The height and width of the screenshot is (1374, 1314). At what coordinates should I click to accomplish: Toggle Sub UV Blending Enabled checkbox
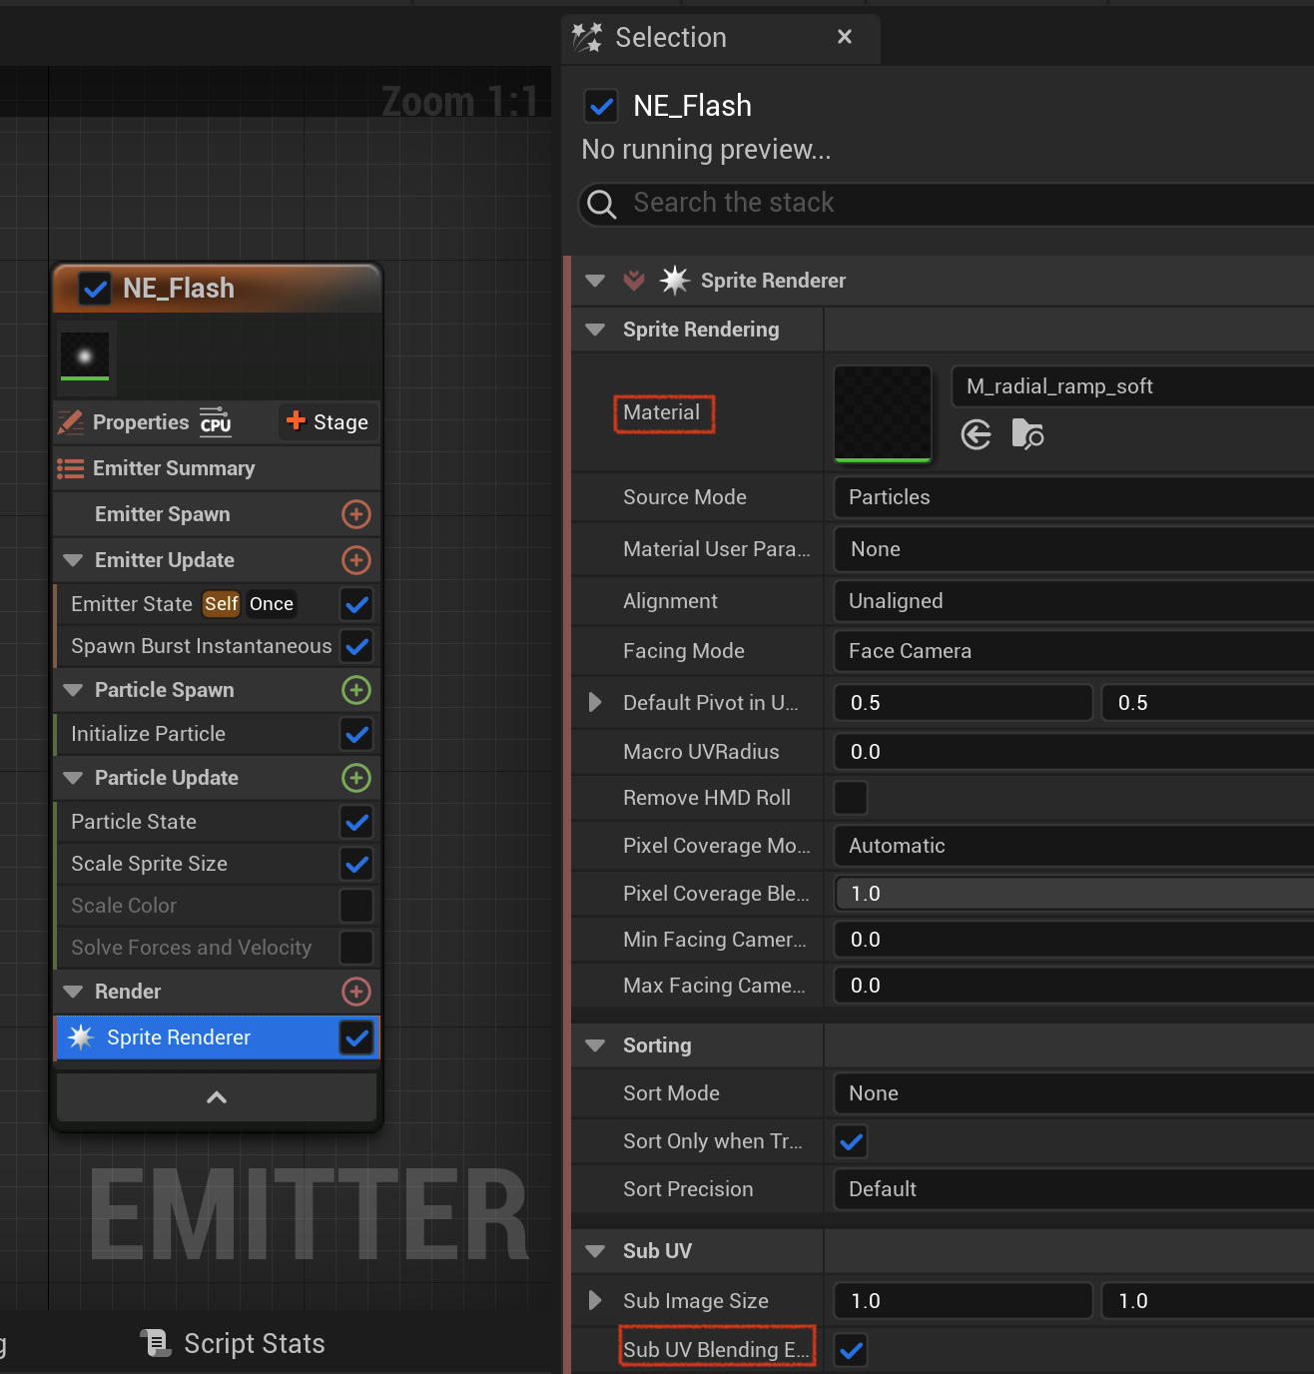[851, 1350]
